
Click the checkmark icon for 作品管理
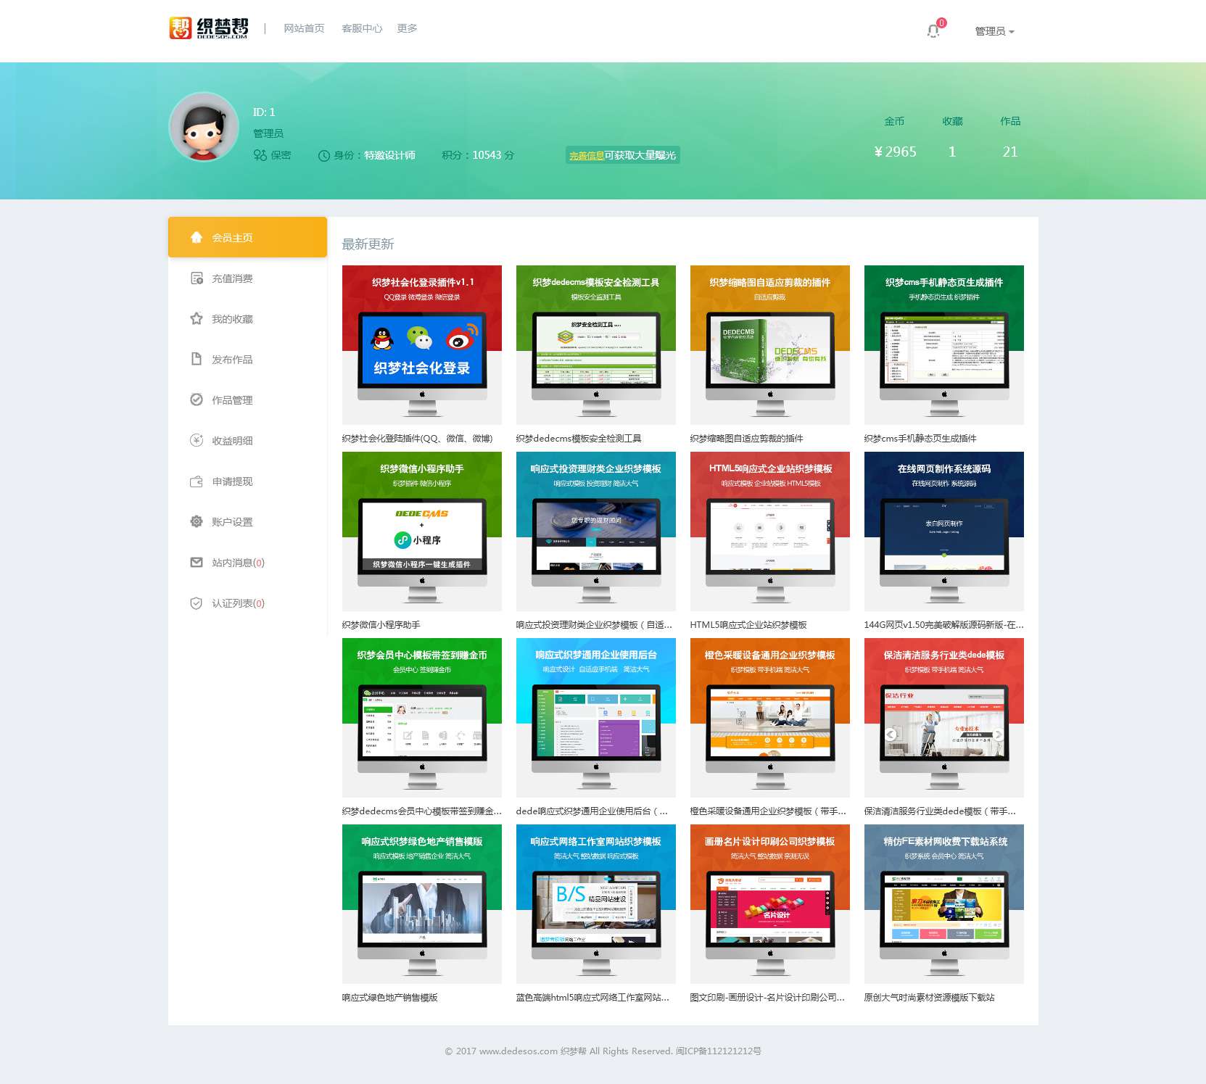click(x=197, y=400)
